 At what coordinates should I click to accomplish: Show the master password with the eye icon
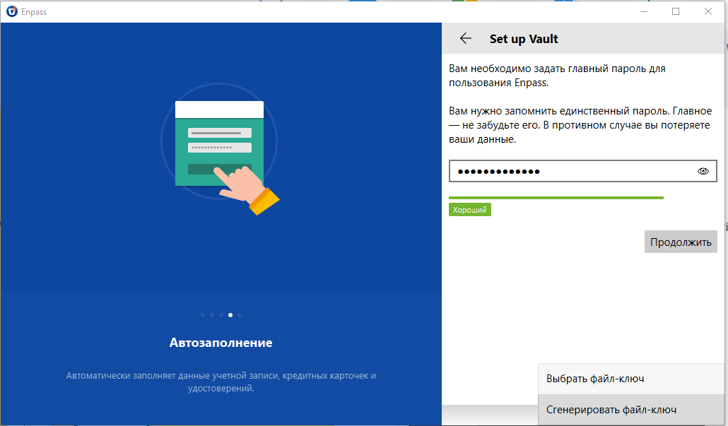[703, 171]
